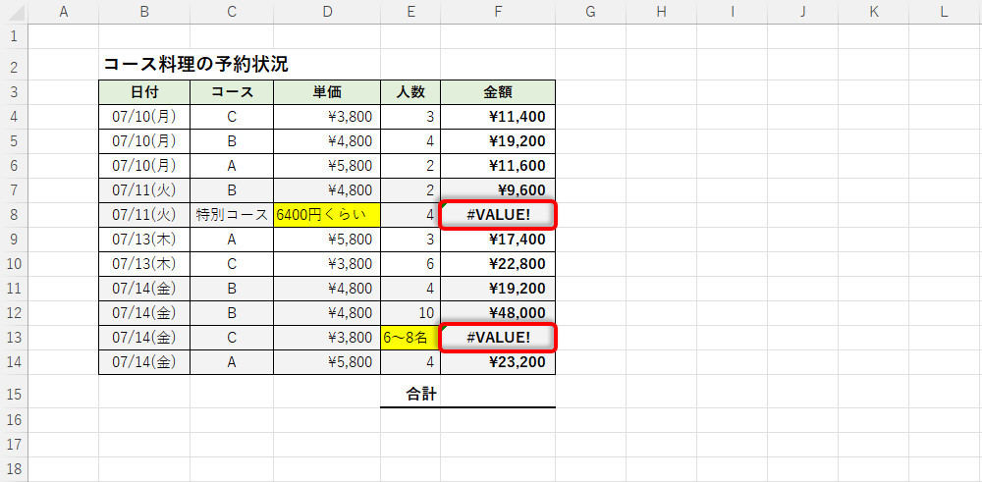Click date cell 07/14(金) in row 14

pyautogui.click(x=144, y=362)
